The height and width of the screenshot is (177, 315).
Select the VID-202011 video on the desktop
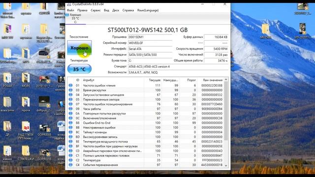tap(302, 31)
